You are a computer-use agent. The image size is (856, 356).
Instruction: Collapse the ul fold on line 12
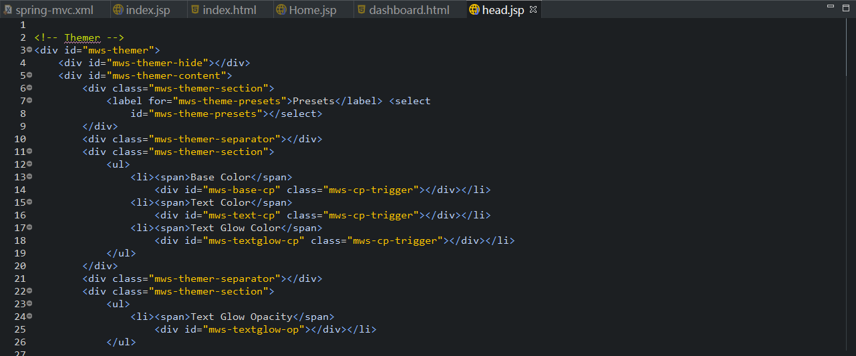[x=29, y=164]
